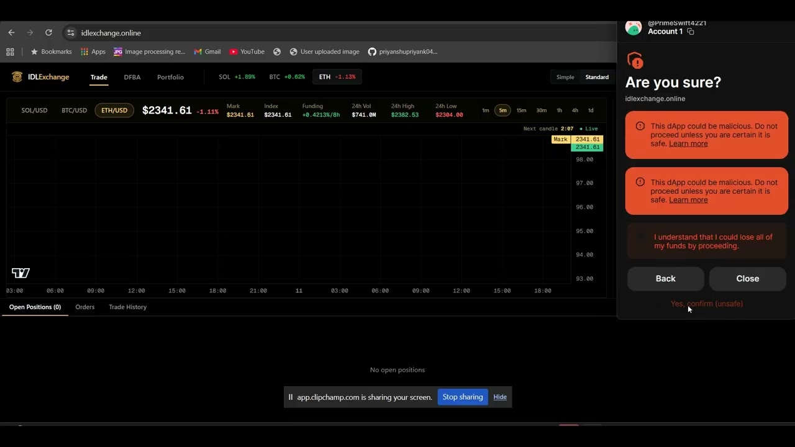Click the Live indicator on chart
The width and height of the screenshot is (795, 447).
[x=589, y=129]
